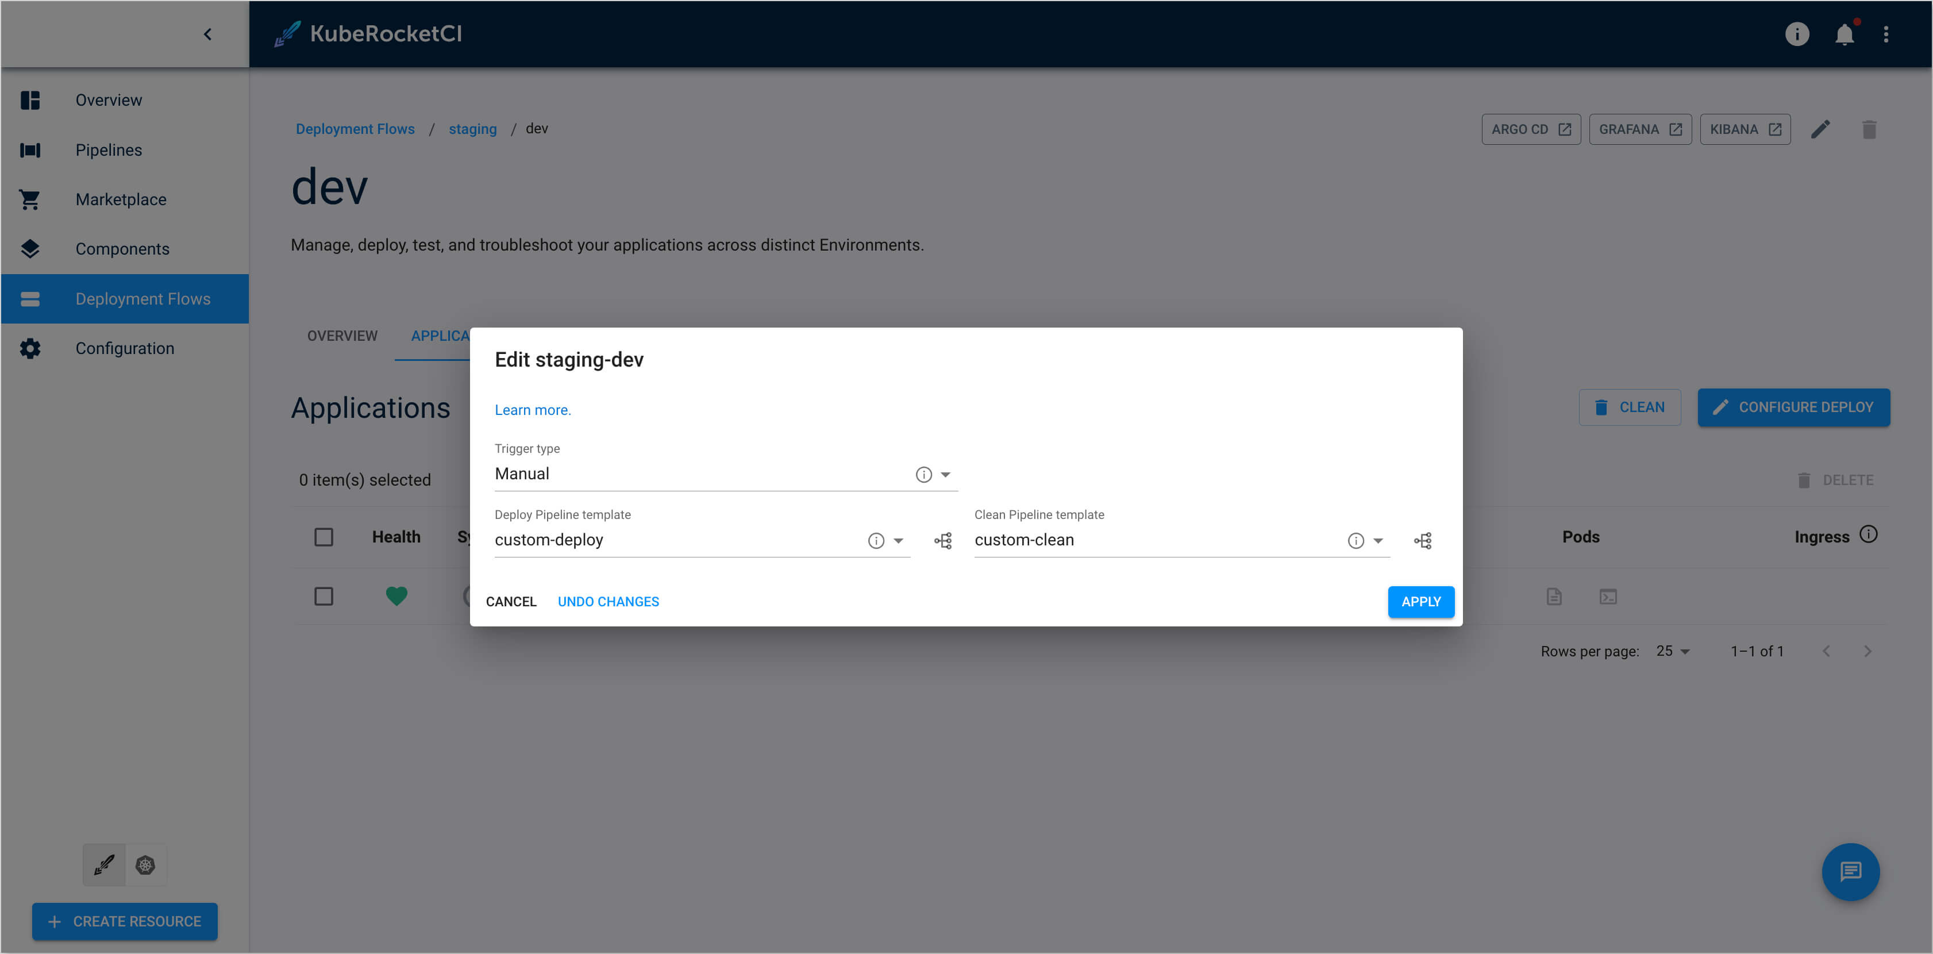Click the staging breadcrumb link

(472, 128)
